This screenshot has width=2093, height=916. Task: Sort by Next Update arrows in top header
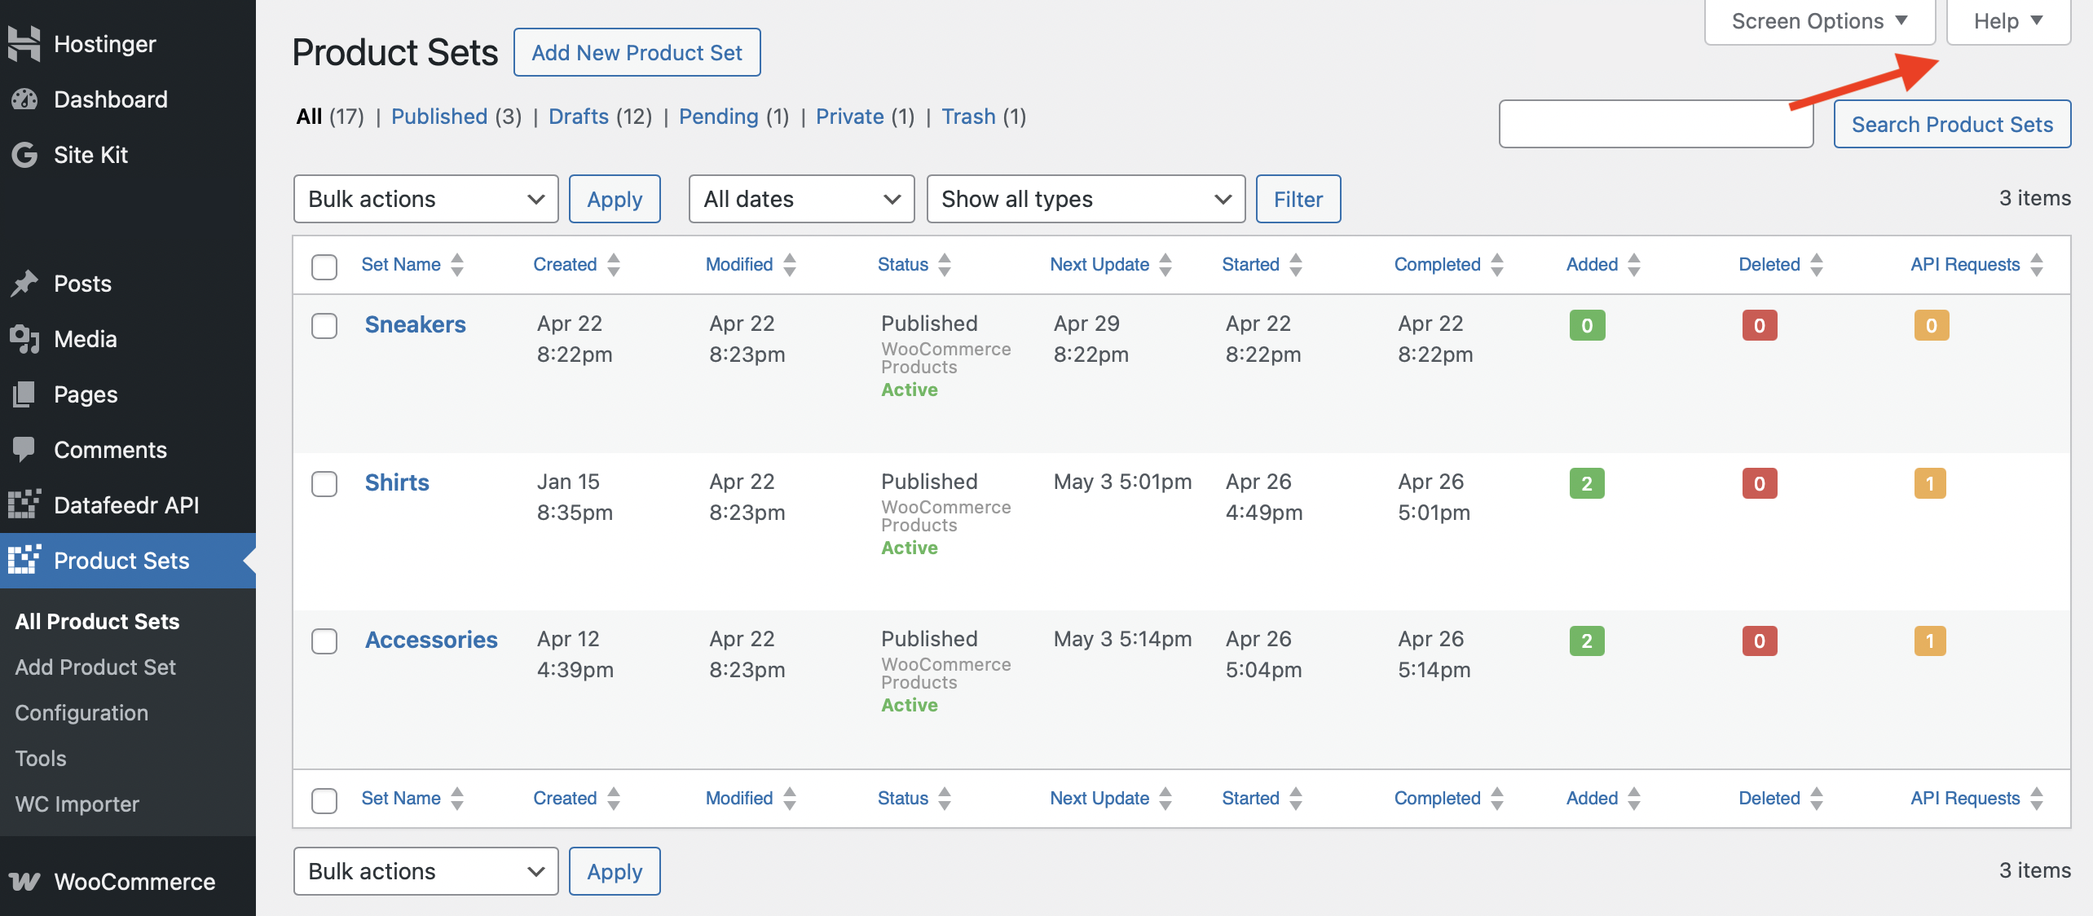[1165, 265]
